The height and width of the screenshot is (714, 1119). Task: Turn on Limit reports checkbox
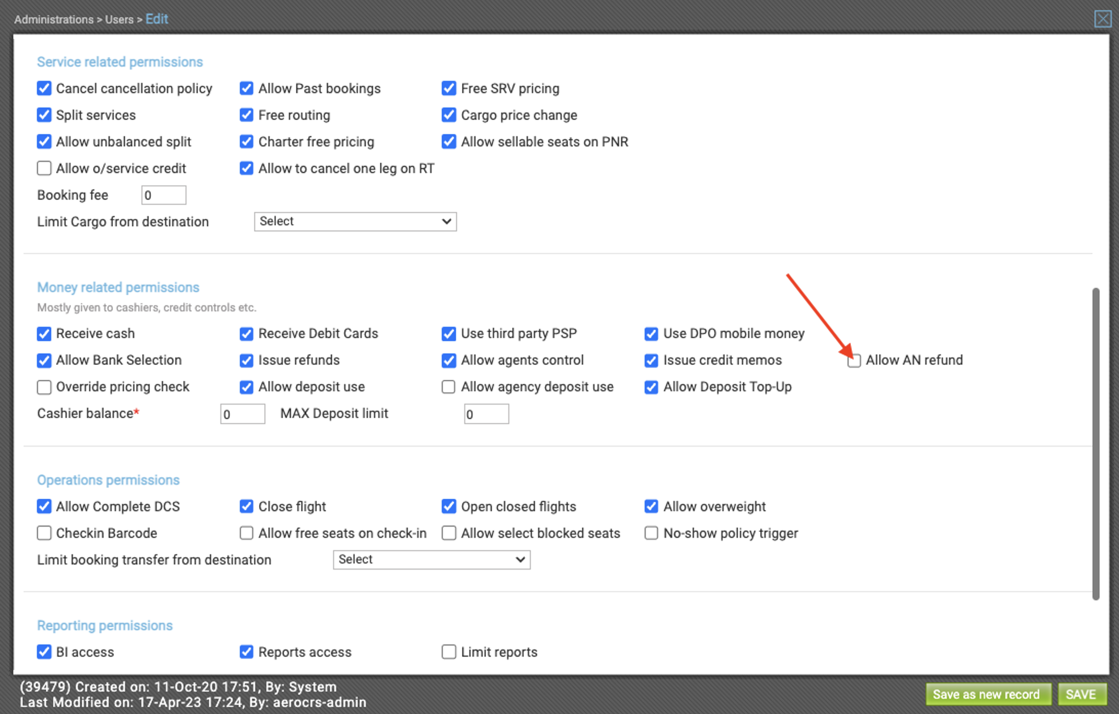tap(448, 652)
